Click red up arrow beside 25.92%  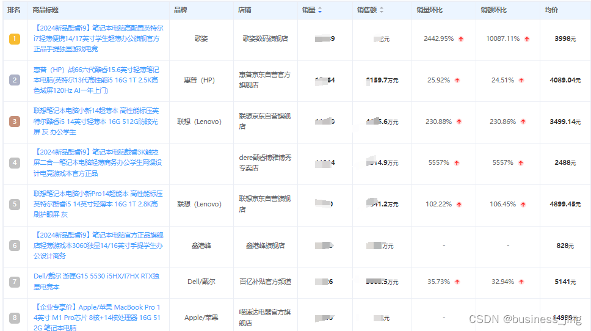457,80
